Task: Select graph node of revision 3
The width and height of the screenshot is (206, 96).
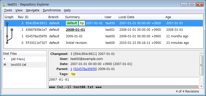Action: pos(7,23)
